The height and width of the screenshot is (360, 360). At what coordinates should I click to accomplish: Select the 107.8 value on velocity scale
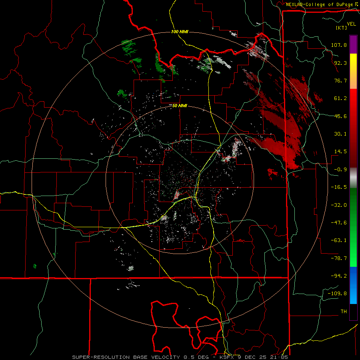[x=339, y=45]
